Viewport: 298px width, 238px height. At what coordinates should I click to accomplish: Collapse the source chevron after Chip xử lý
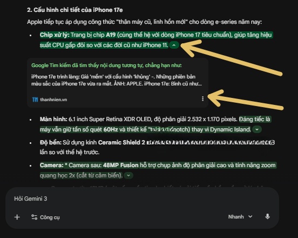click(x=174, y=45)
